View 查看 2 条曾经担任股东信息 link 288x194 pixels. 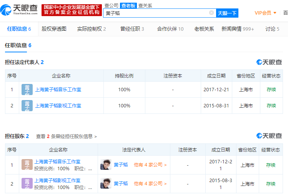pos(66,136)
